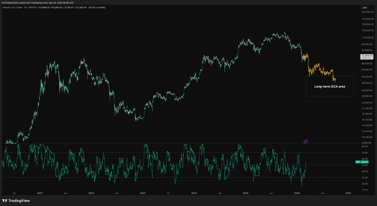Viewport: 377px width, 206px height.
Task: Click the 150,000.00 price axis label
Action: click(x=367, y=24)
